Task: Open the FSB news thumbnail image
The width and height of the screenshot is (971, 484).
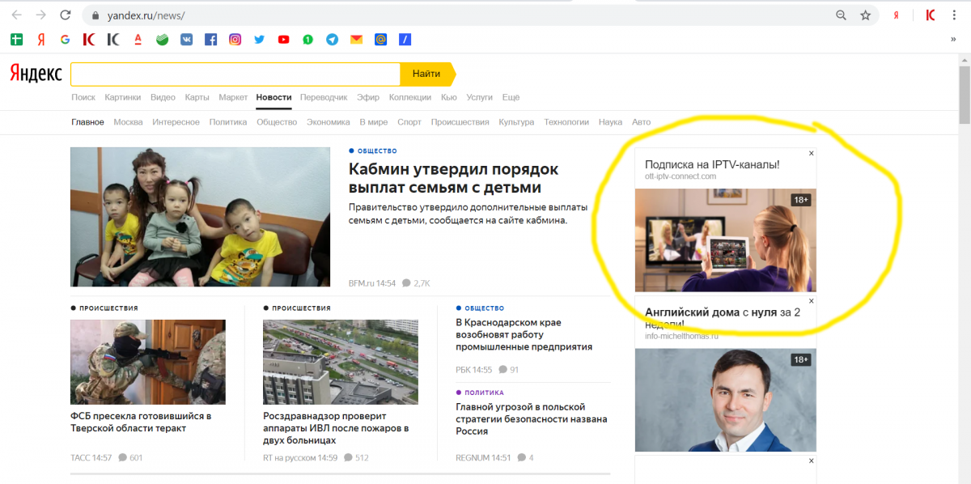Action: (147, 362)
